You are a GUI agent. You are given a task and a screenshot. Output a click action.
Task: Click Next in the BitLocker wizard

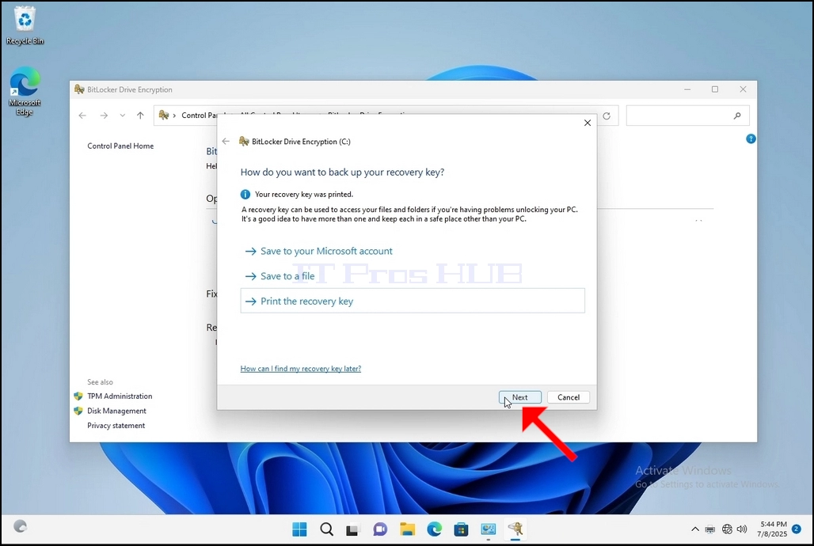pos(519,397)
